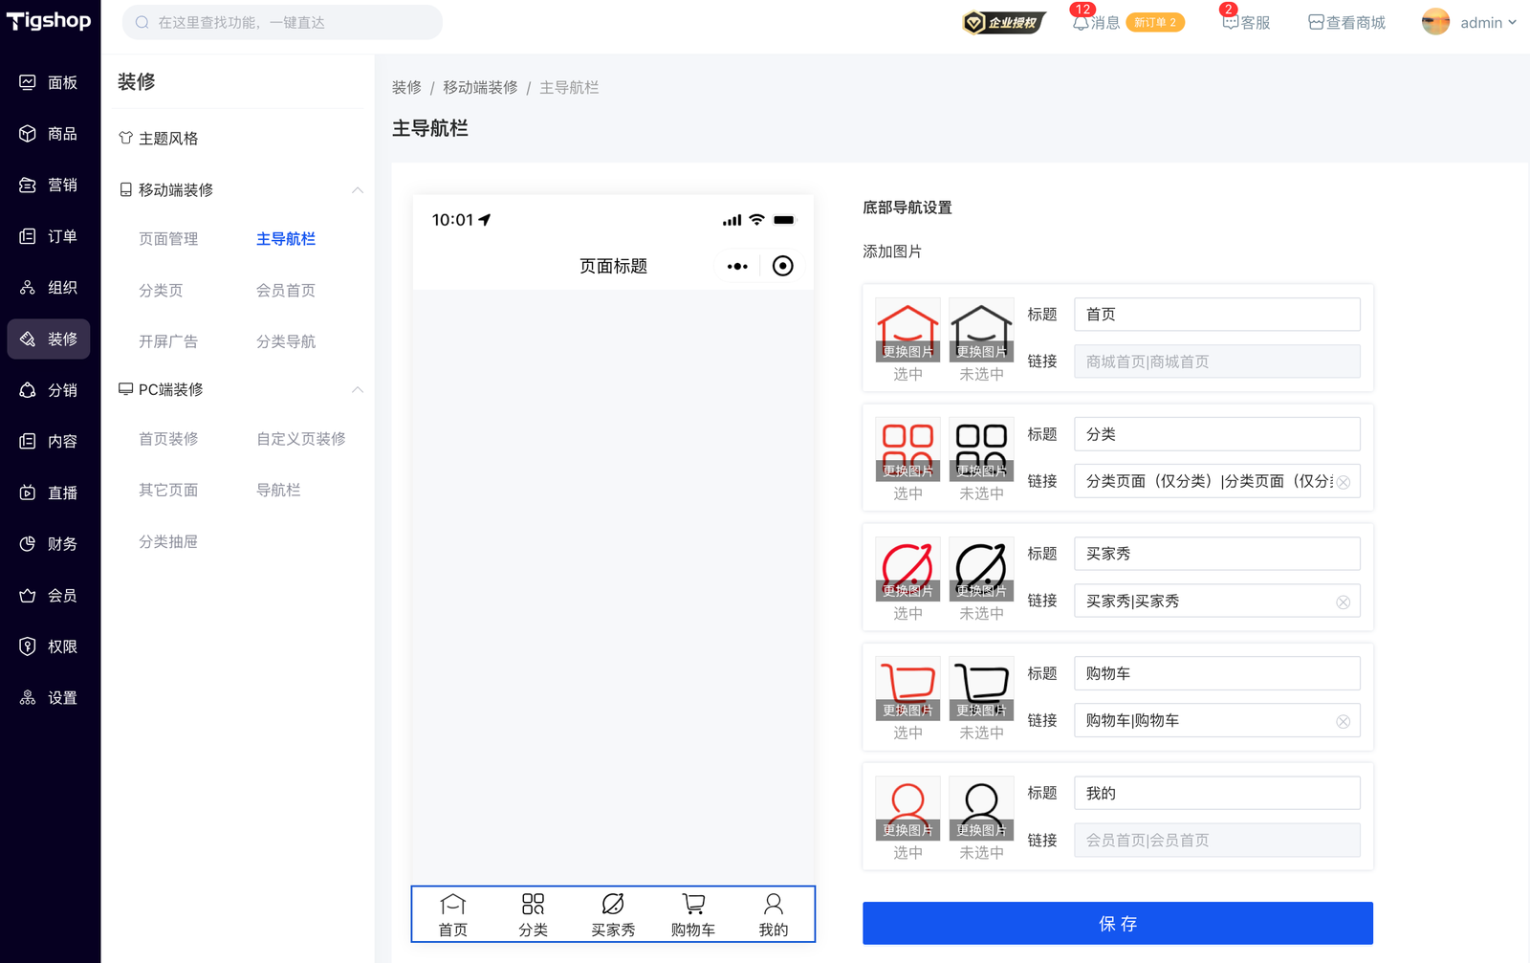Screen dimensions: 1530x963
Task: Open 主题风格 theme style
Action: 159,139
